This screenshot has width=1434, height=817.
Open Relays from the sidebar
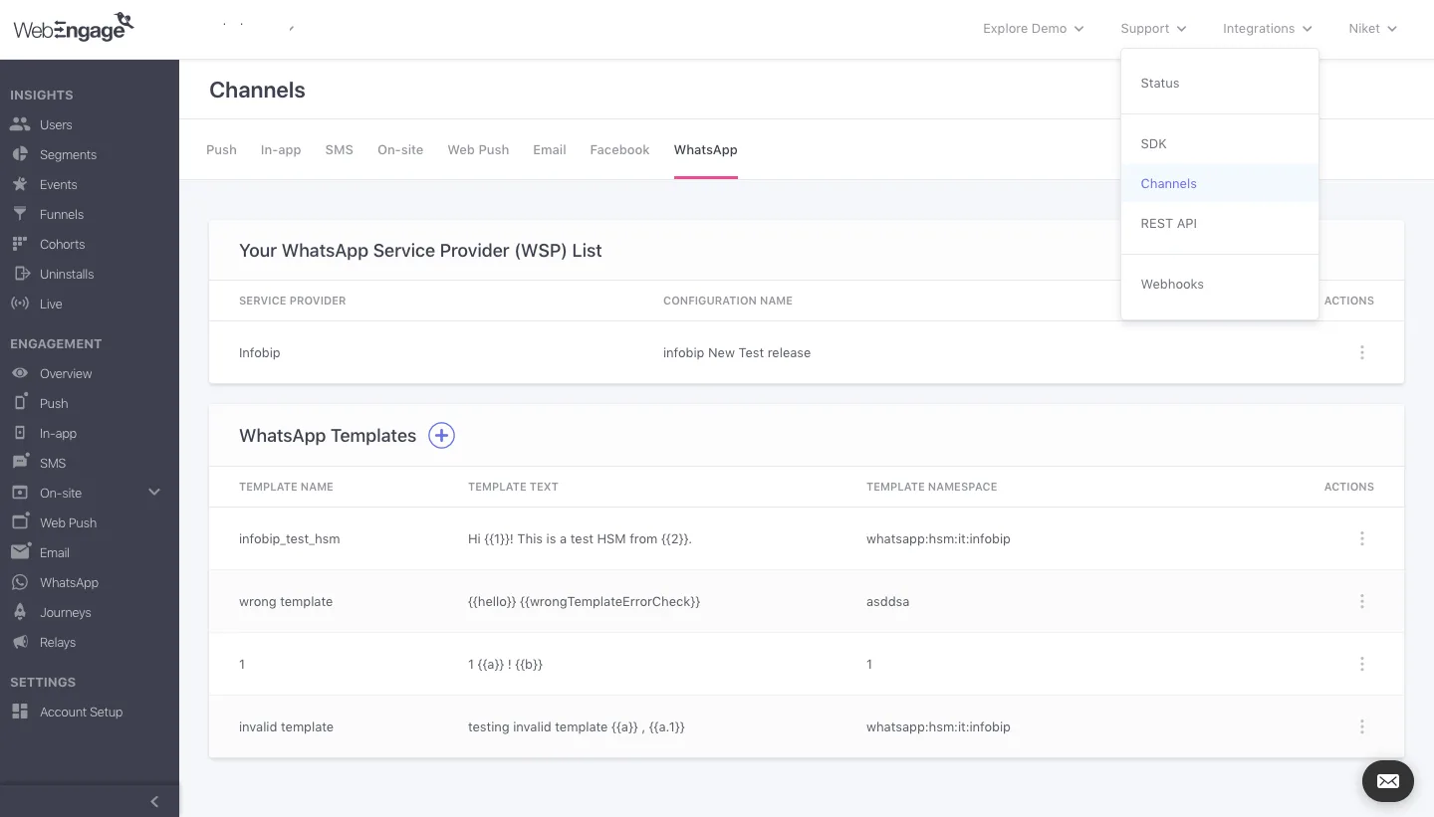point(57,642)
